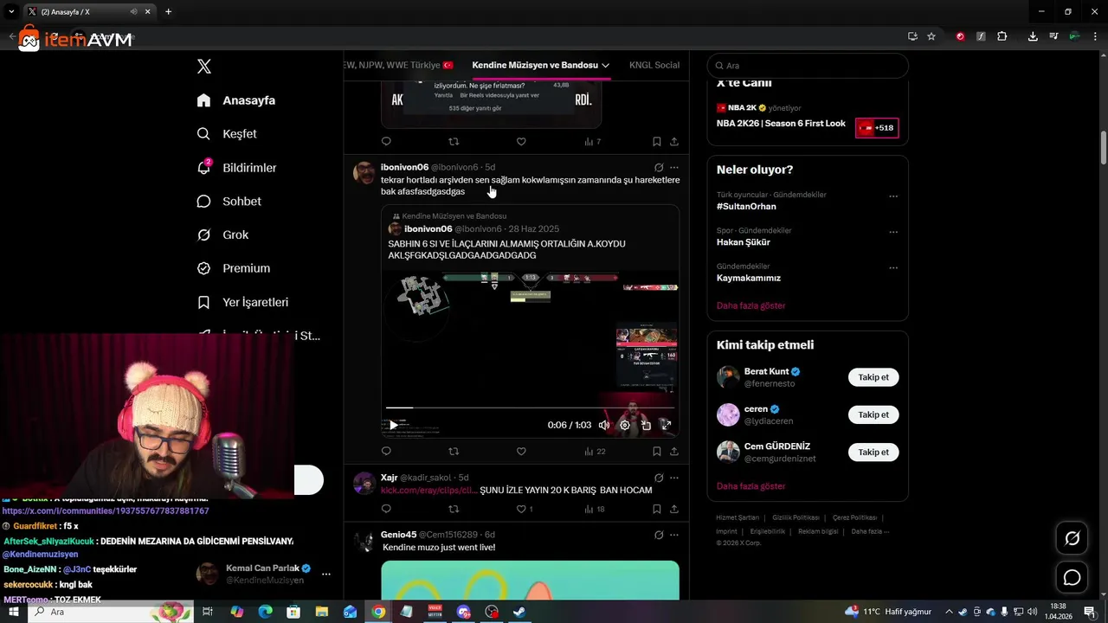Viewport: 1108px width, 623px height.
Task: Reply to ibonivon06's post
Action: [386, 451]
